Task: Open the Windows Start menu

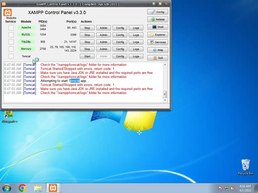Action: click(7, 188)
